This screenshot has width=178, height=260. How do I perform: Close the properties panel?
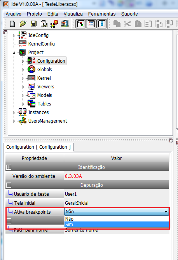tap(171, 141)
